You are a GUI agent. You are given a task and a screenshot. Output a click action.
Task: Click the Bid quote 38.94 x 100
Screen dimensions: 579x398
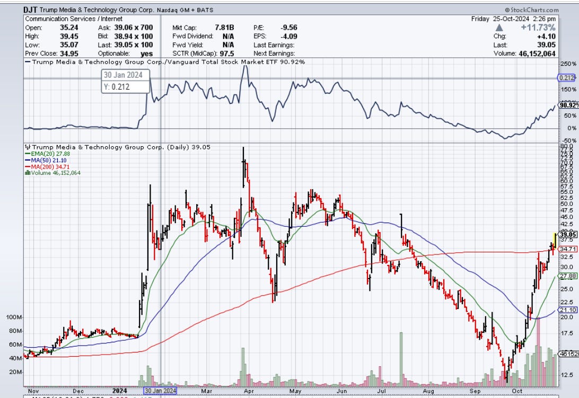(x=133, y=36)
